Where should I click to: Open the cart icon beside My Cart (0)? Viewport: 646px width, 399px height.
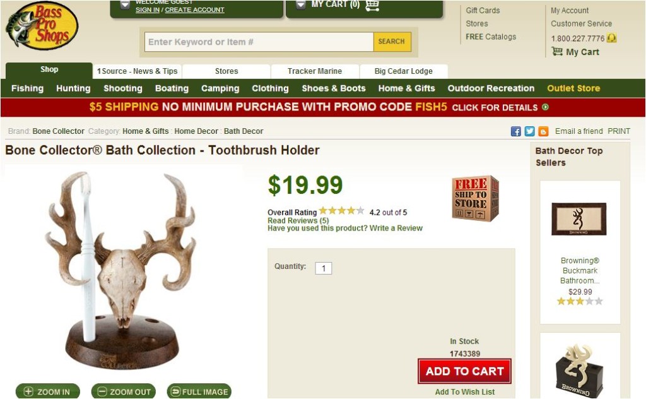[372, 5]
